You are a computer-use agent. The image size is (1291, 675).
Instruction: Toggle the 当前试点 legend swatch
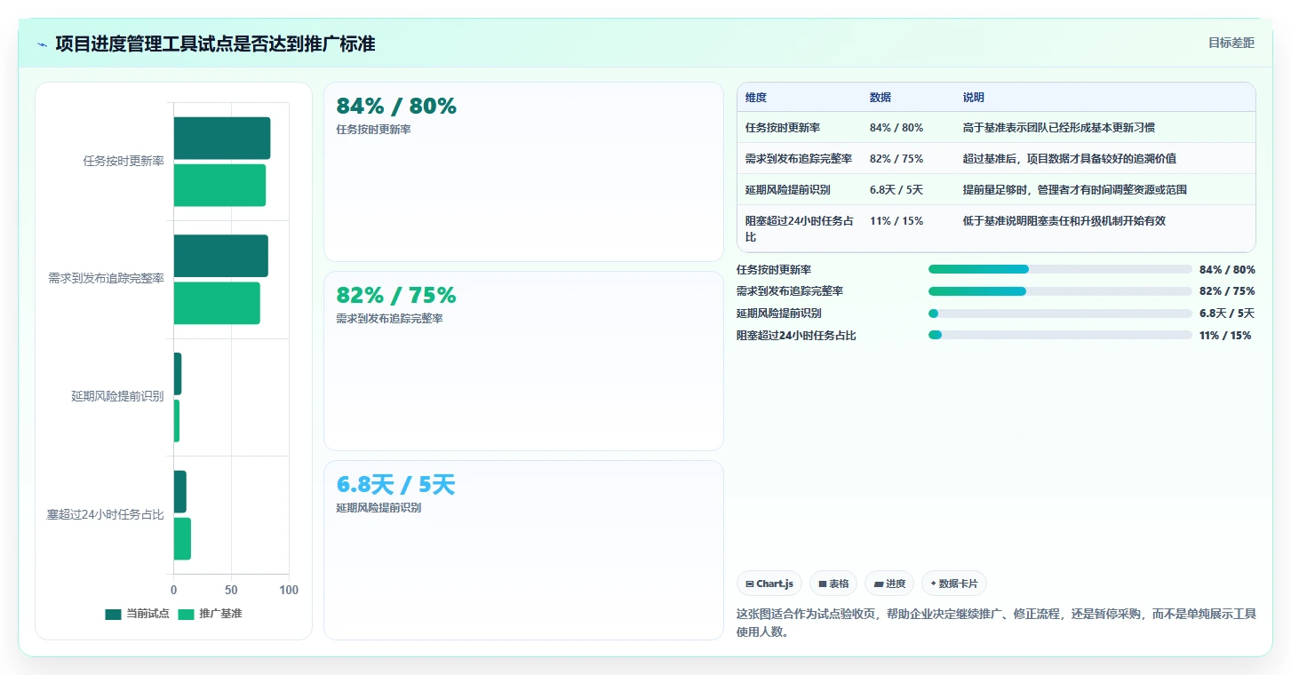click(x=113, y=614)
